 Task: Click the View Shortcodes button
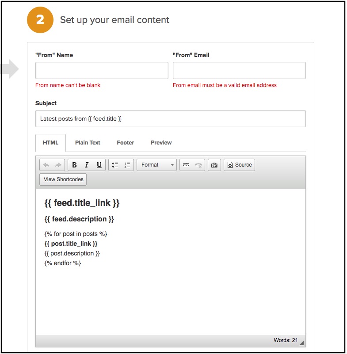click(x=63, y=180)
